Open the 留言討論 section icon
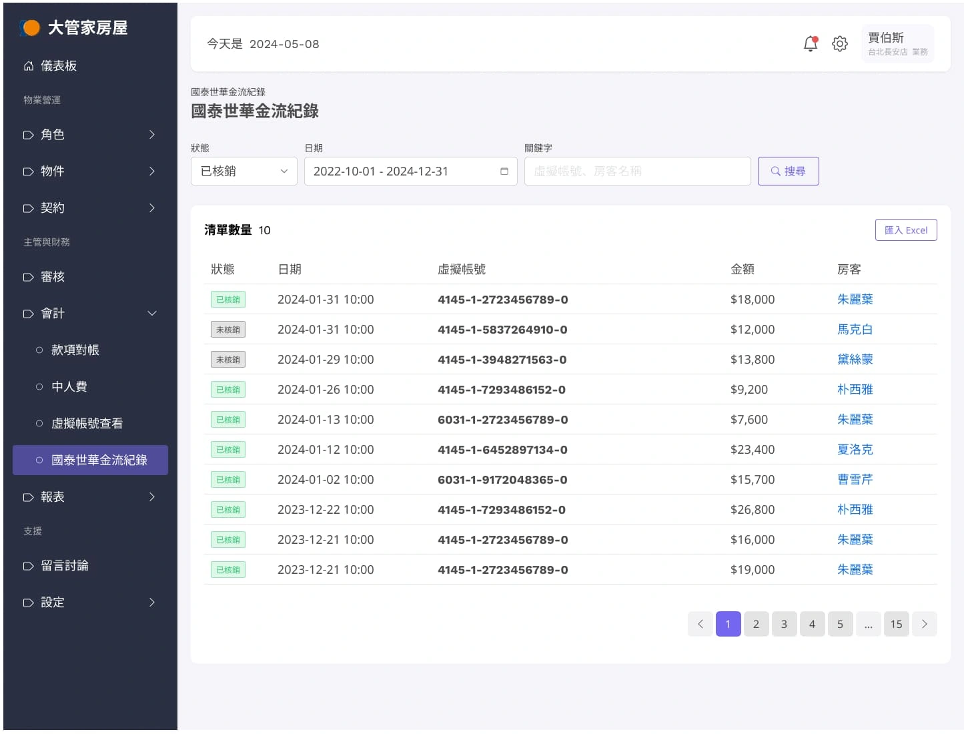Viewport: 964px width, 734px height. click(28, 565)
